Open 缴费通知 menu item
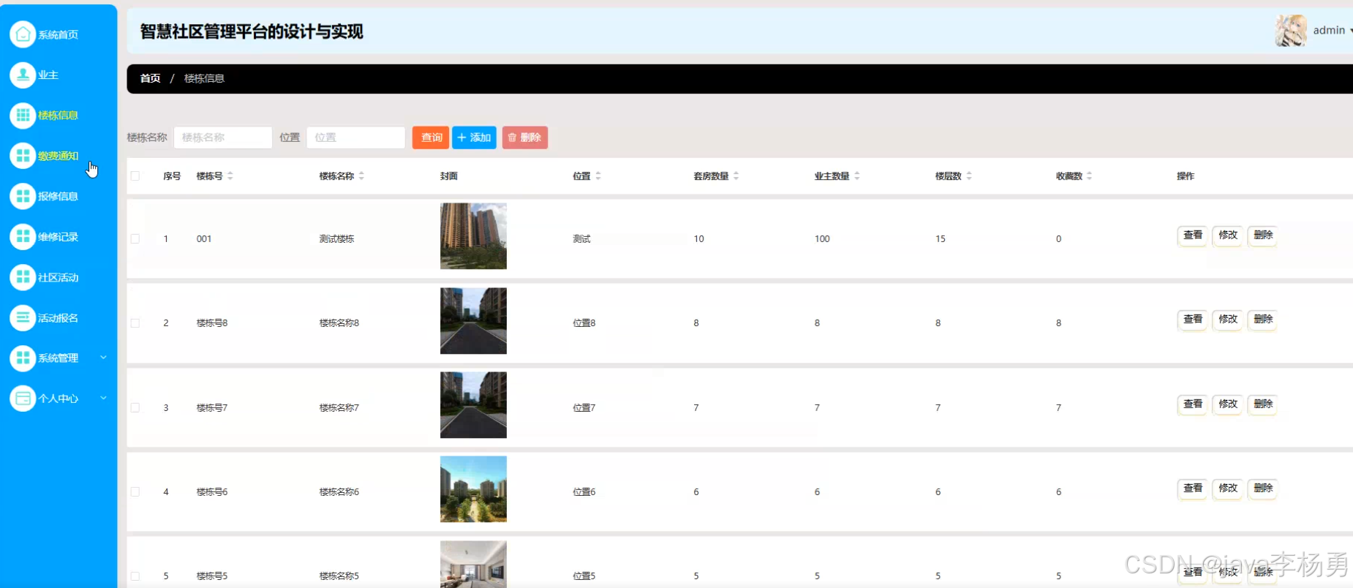 coord(59,156)
